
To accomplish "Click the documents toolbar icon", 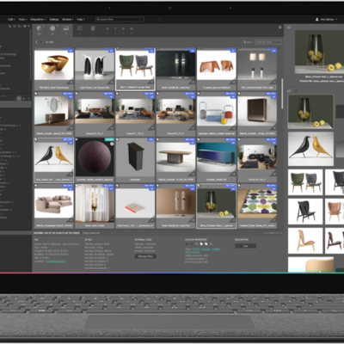I will (93, 28).
